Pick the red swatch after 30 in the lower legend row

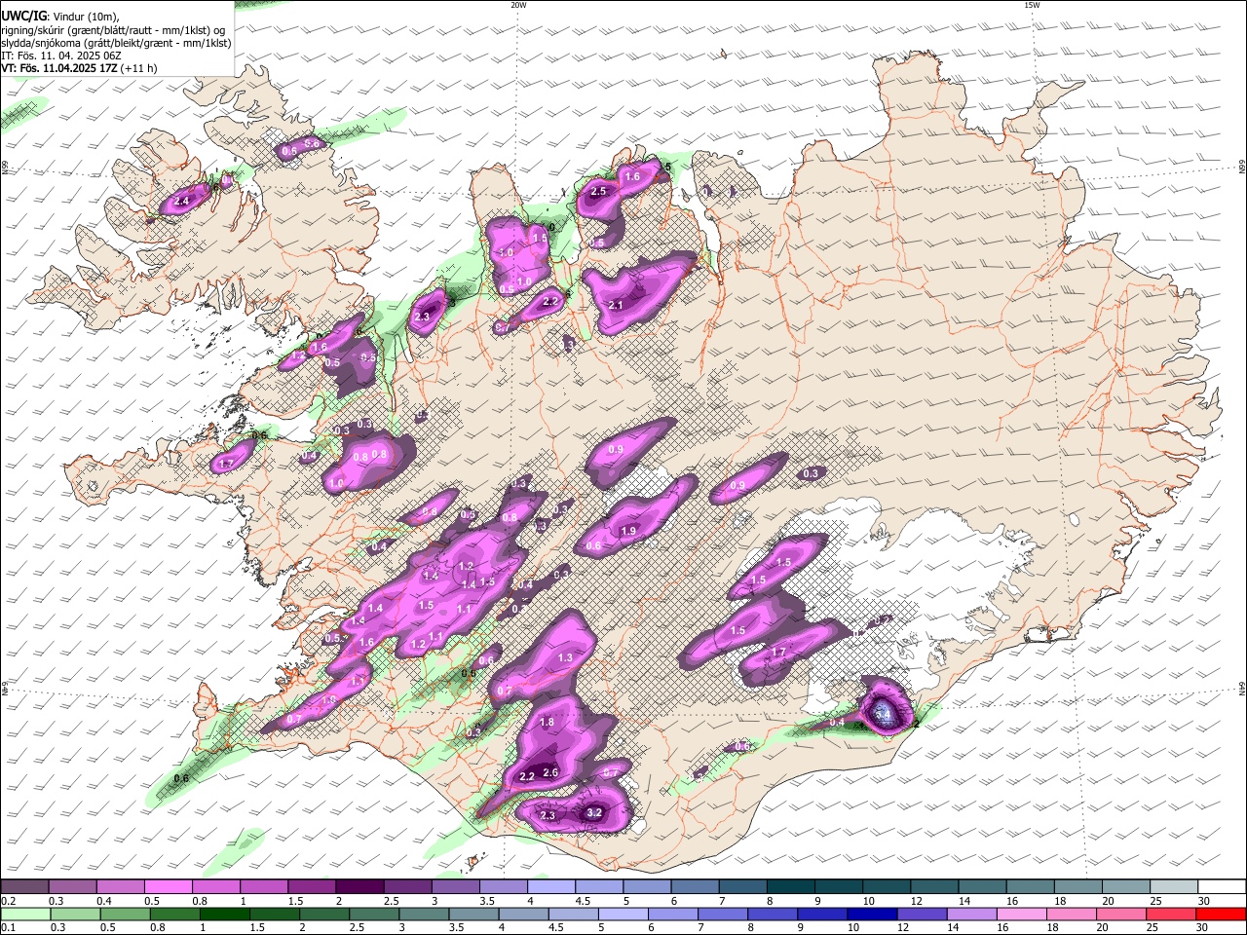tap(1221, 915)
